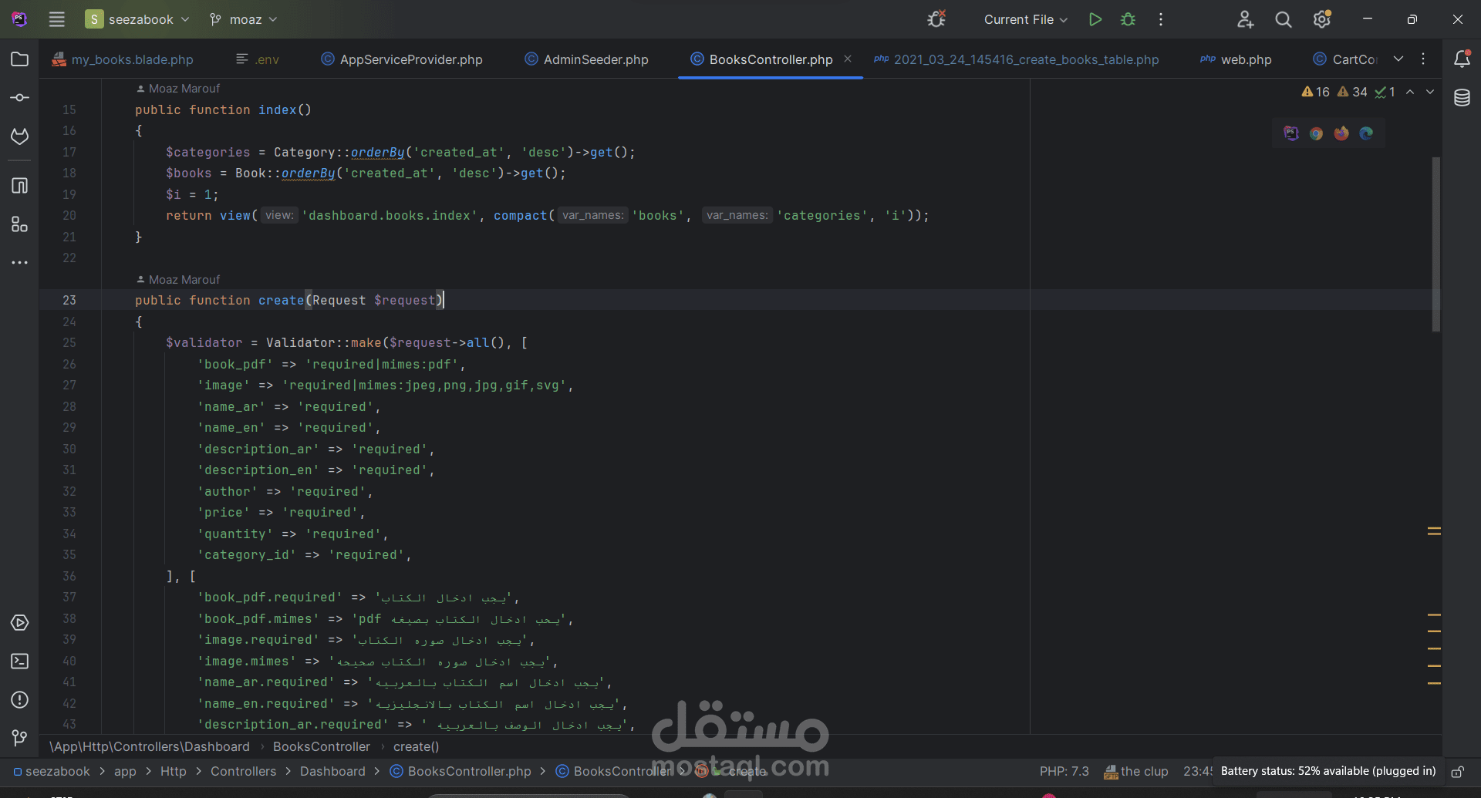Select app in the navigation bar
Image resolution: width=1481 pixels, height=798 pixels.
pyautogui.click(x=125, y=771)
